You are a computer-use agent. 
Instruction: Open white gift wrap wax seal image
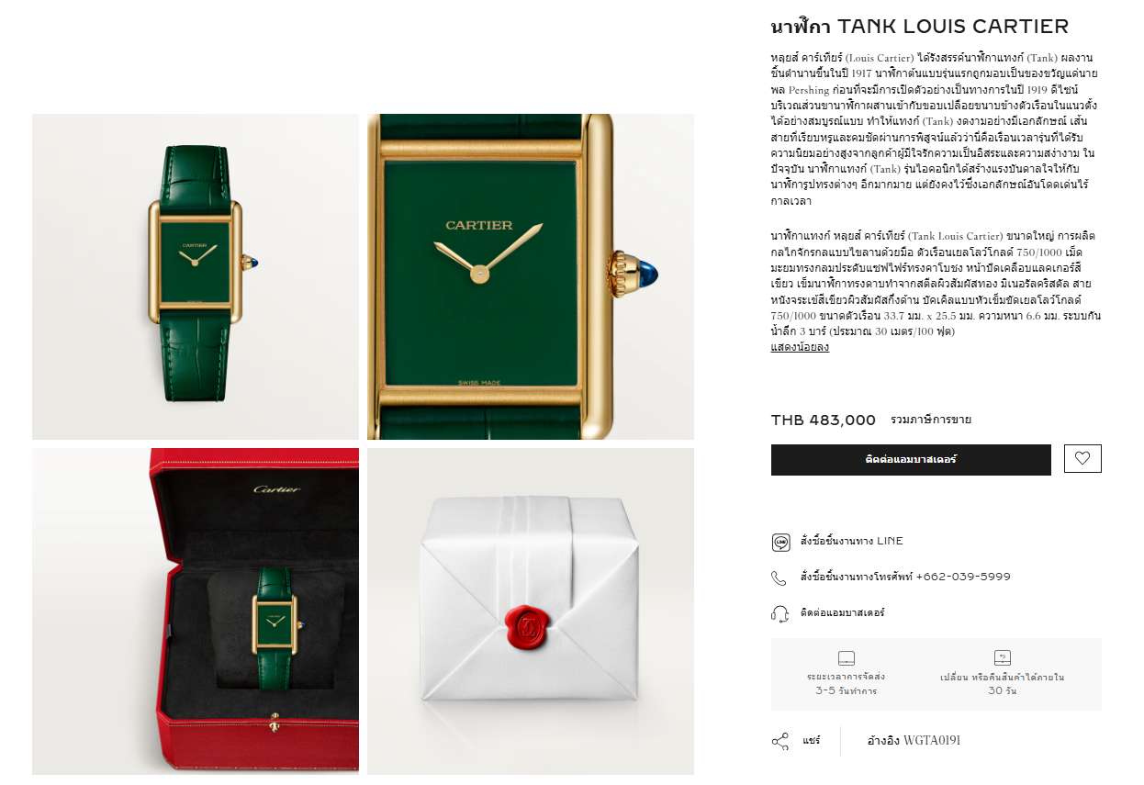(531, 611)
